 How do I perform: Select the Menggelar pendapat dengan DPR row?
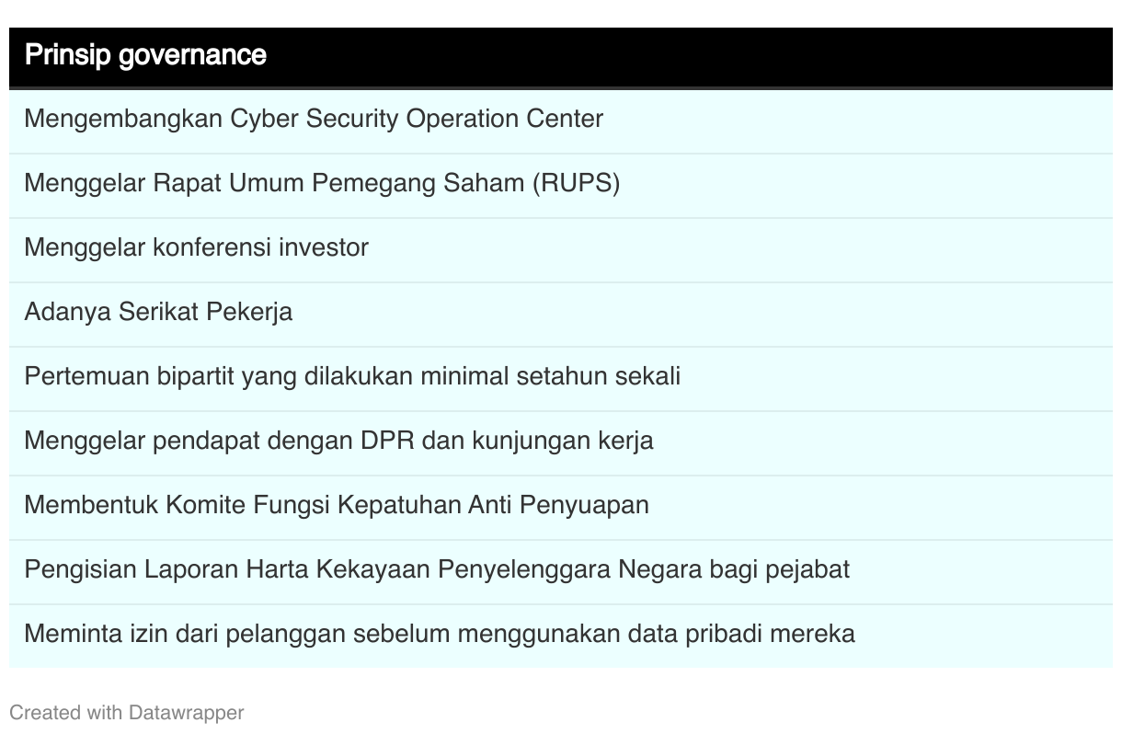[560, 442]
